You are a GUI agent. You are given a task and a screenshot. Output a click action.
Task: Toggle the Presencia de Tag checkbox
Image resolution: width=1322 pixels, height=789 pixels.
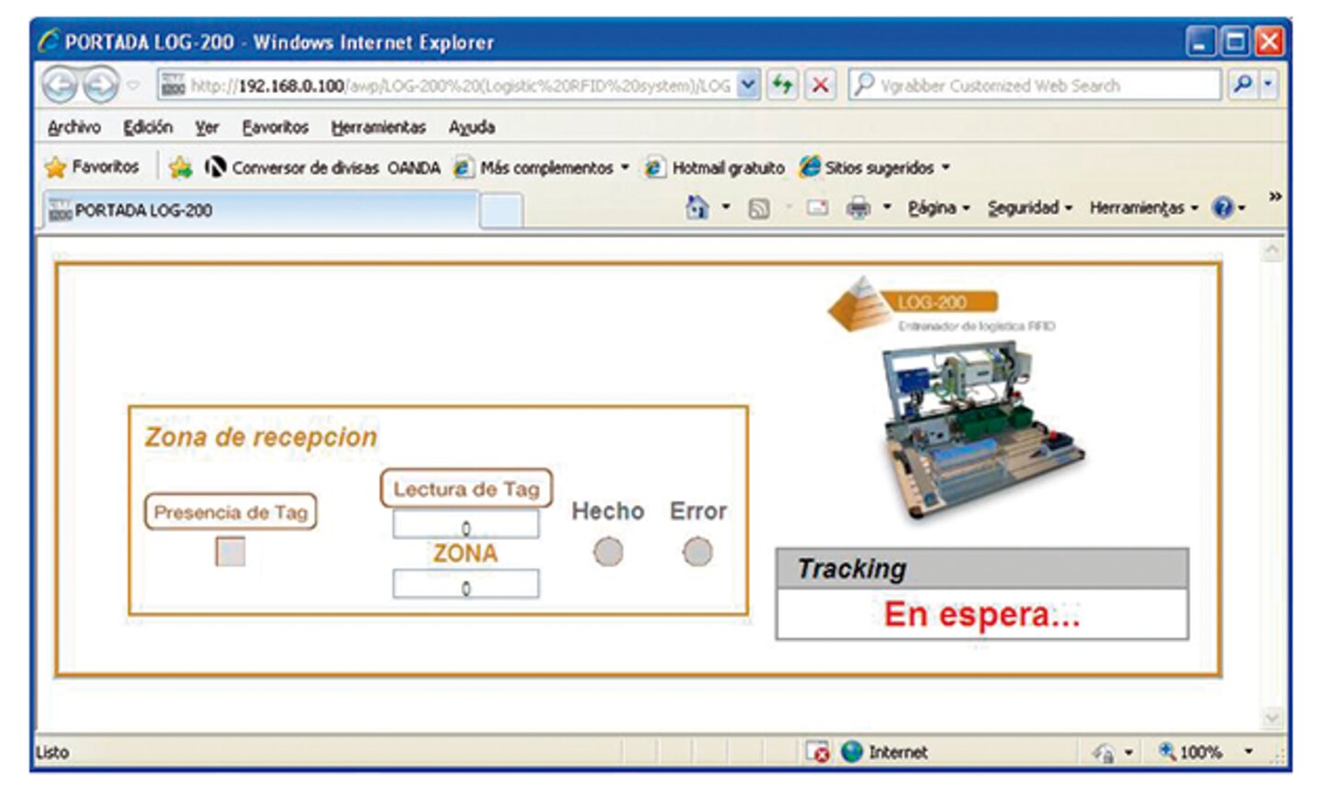click(x=230, y=551)
